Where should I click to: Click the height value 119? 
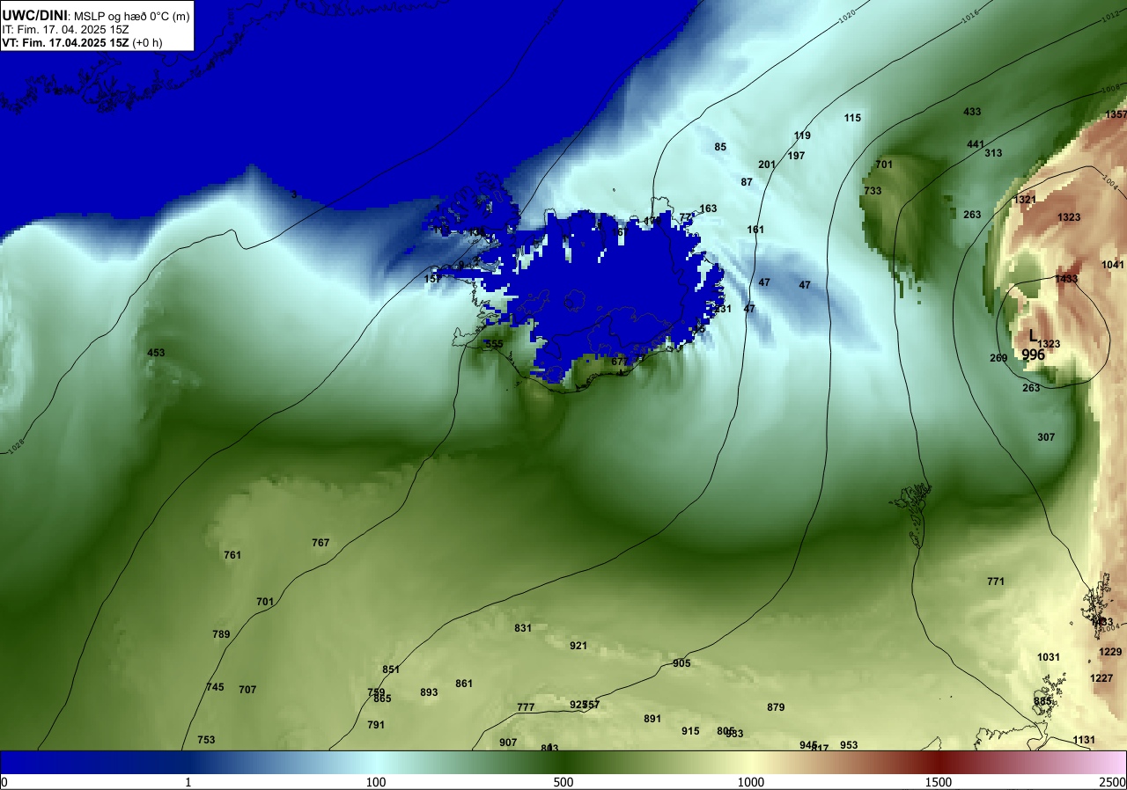(802, 135)
